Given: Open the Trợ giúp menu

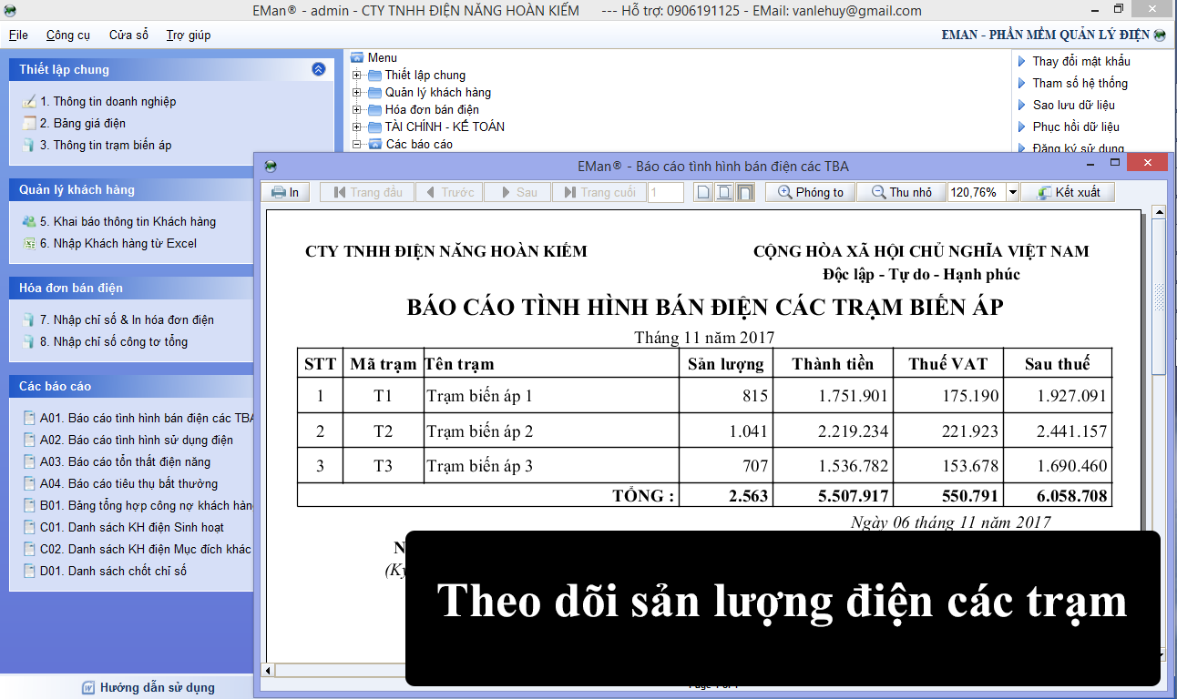Looking at the screenshot, I should [x=189, y=35].
